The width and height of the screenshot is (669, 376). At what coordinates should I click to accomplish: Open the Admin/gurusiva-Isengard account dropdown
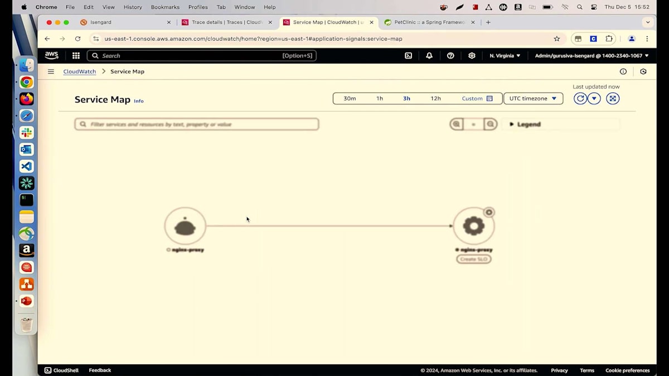pos(592,56)
